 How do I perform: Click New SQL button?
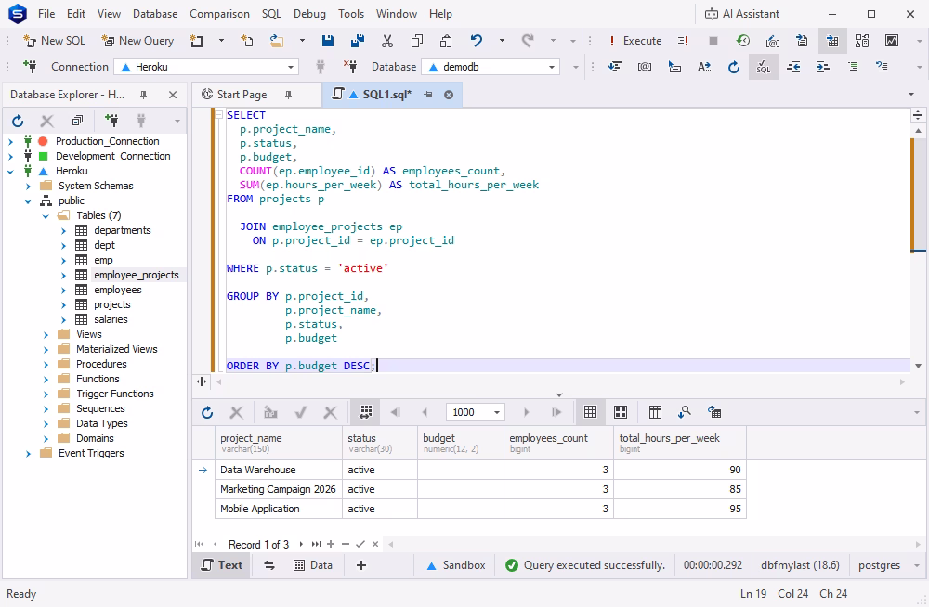pyautogui.click(x=55, y=41)
